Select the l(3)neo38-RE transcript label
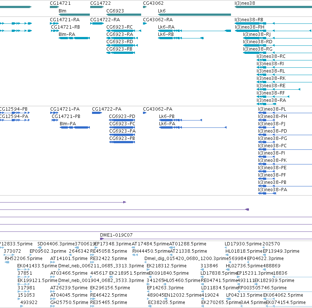This screenshot has height=308, width=312. pos(271,86)
